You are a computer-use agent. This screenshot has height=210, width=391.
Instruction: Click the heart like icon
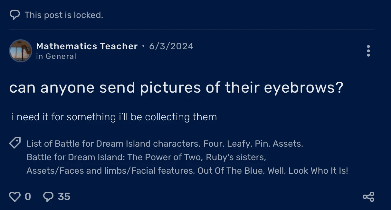[x=15, y=196]
